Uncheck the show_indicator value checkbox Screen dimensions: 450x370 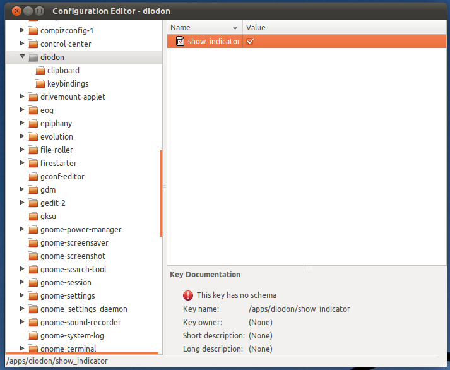pyautogui.click(x=250, y=41)
